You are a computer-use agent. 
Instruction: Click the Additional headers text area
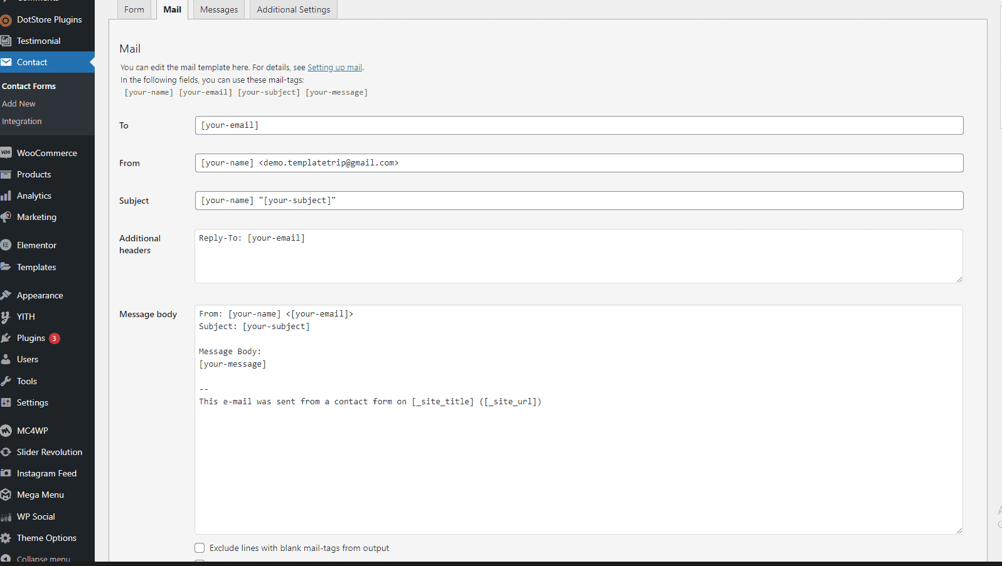(x=579, y=256)
